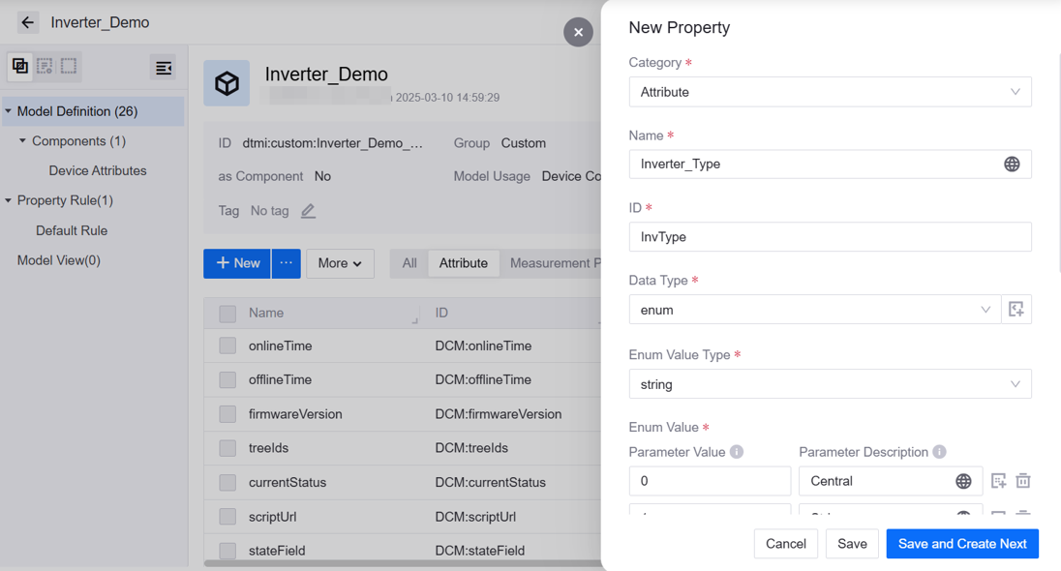Open Enum Value Type dropdown

tap(830, 384)
